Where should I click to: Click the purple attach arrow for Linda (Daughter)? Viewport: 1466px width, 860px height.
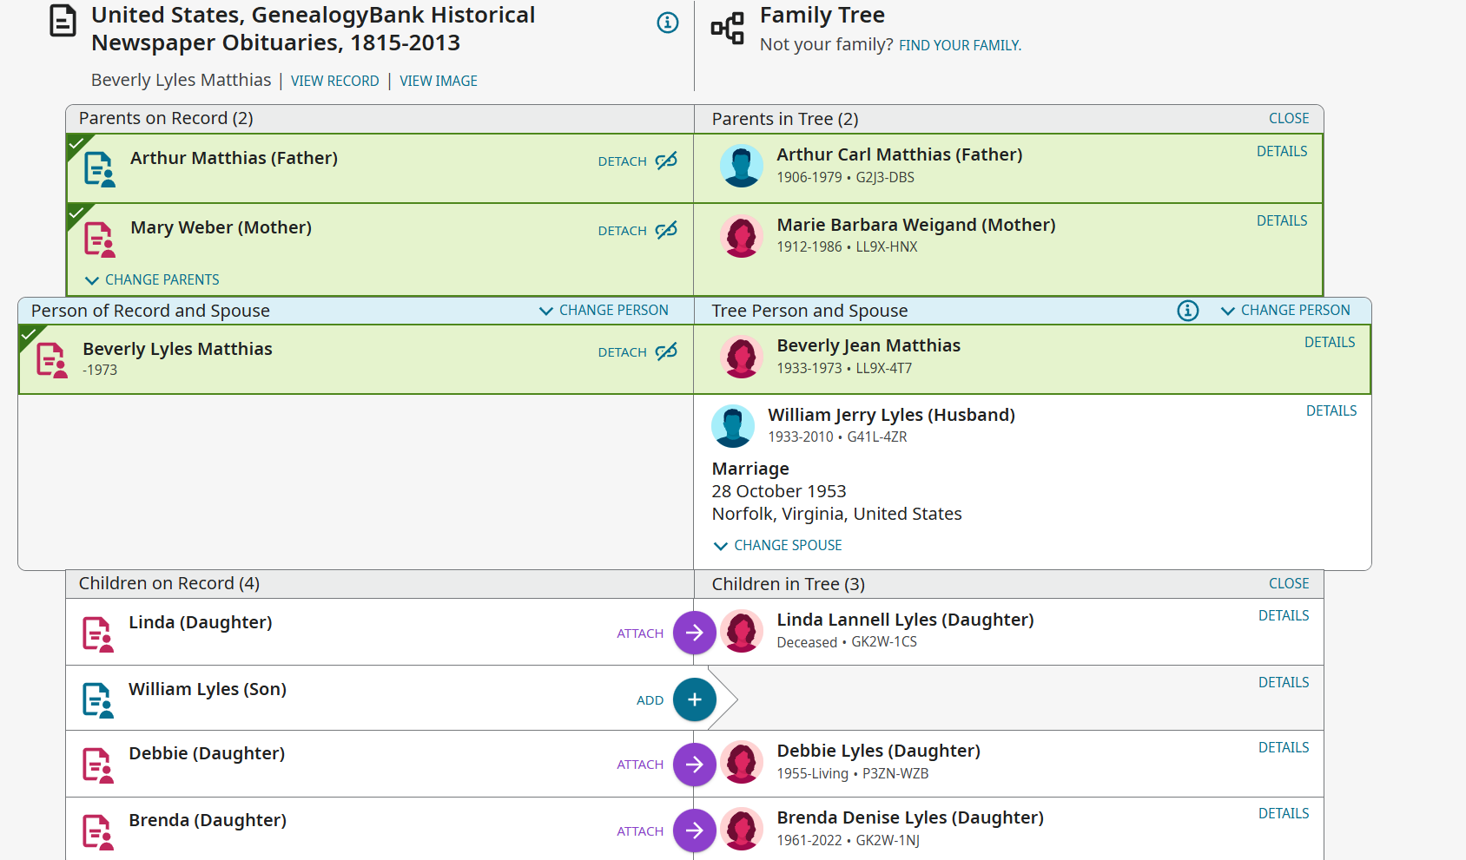click(x=694, y=633)
